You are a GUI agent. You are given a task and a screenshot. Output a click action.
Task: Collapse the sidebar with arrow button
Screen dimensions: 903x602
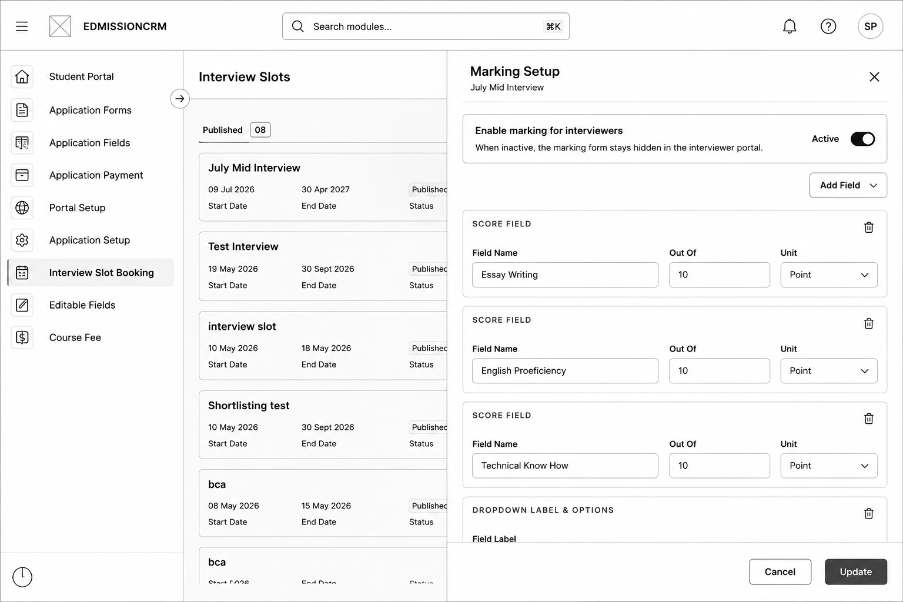[x=180, y=99]
